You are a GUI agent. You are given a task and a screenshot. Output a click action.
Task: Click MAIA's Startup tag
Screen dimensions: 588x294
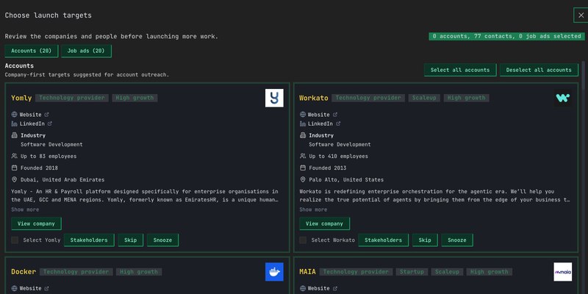coord(412,272)
